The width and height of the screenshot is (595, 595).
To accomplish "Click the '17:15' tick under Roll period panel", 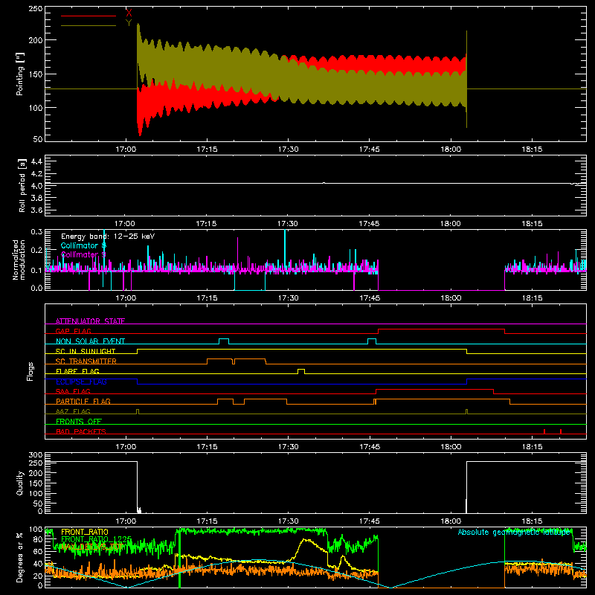I will pyautogui.click(x=207, y=224).
